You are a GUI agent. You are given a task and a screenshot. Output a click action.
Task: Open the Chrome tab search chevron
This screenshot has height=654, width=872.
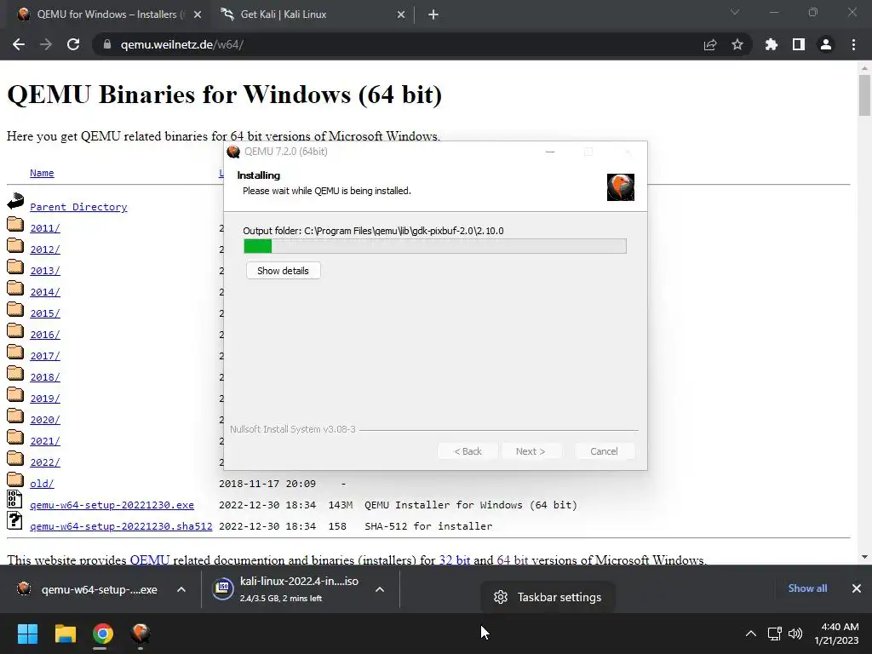pos(735,12)
